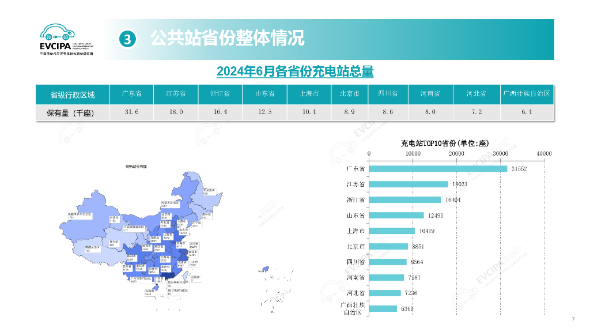Open the underlined 2024年6月各省份充电站总量 link

295,72
